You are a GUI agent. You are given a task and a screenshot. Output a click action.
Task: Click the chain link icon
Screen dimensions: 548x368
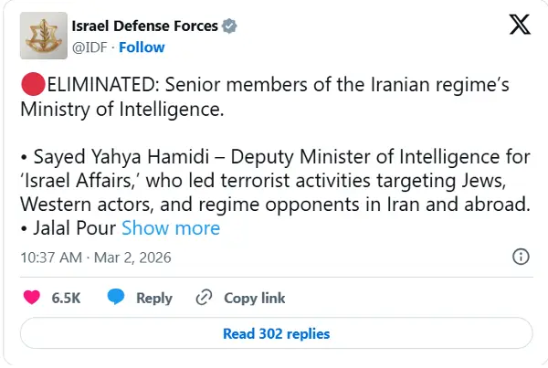point(205,298)
